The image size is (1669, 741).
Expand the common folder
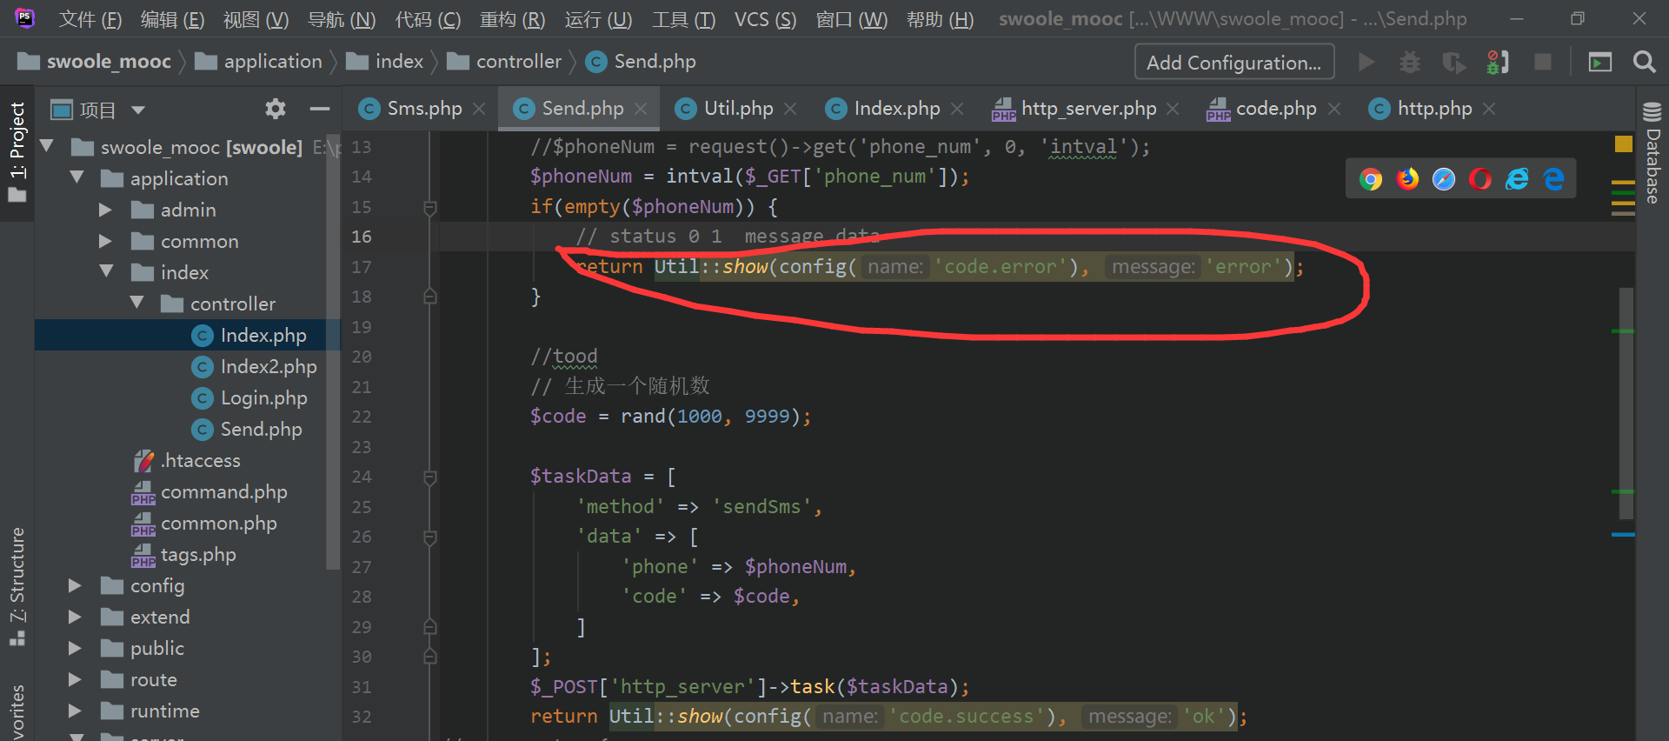click(105, 241)
